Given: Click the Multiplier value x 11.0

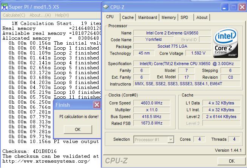Looking at the screenshot, I should pos(152,110).
